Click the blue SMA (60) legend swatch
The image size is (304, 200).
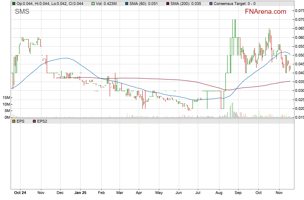(x=126, y=4)
